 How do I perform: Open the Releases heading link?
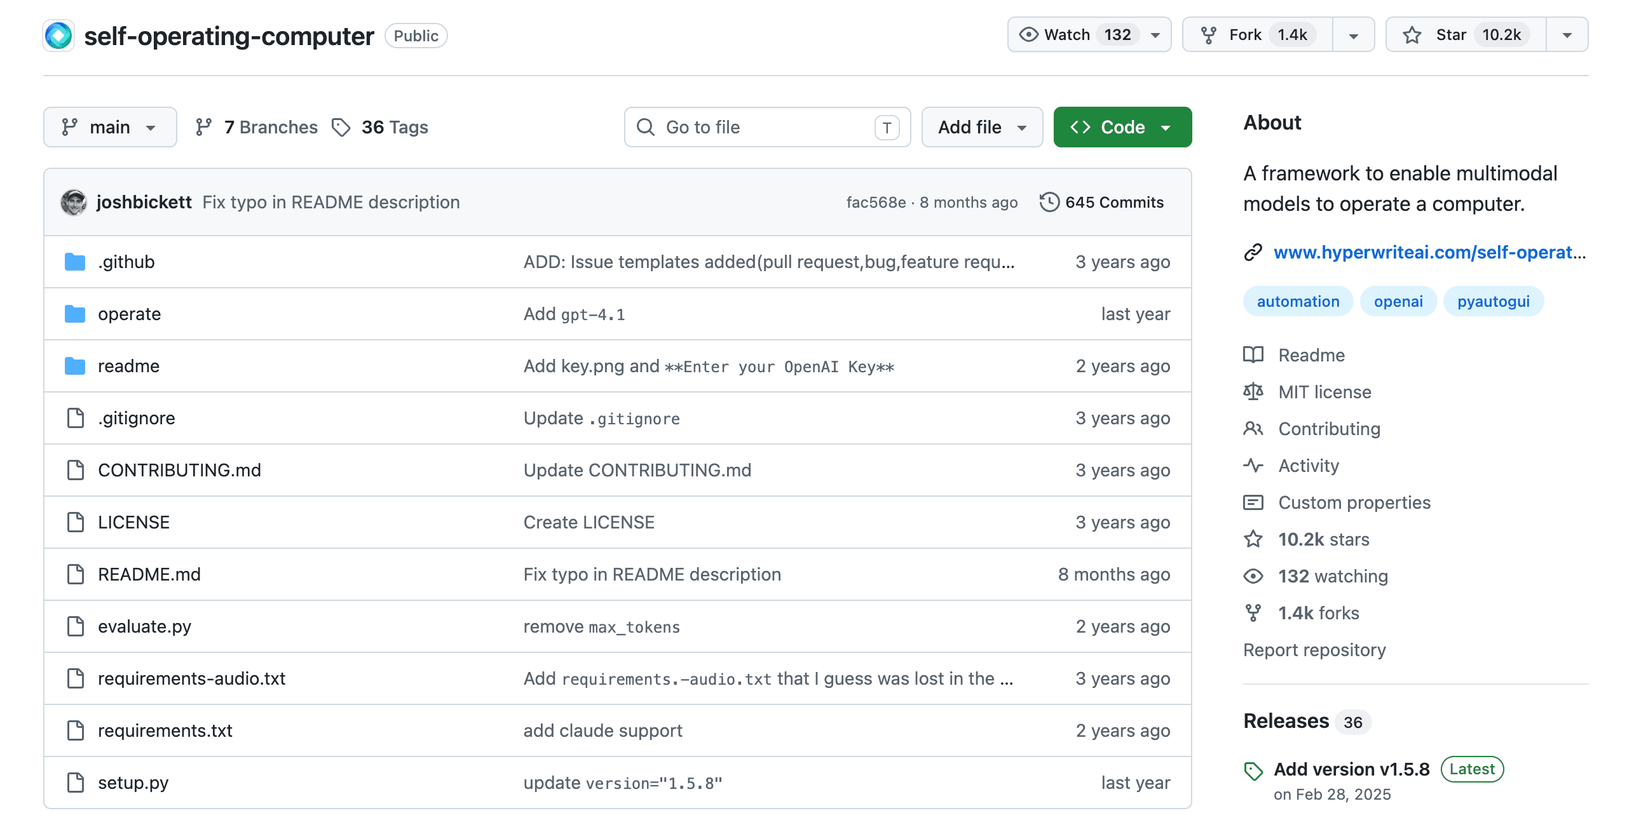pos(1286,721)
